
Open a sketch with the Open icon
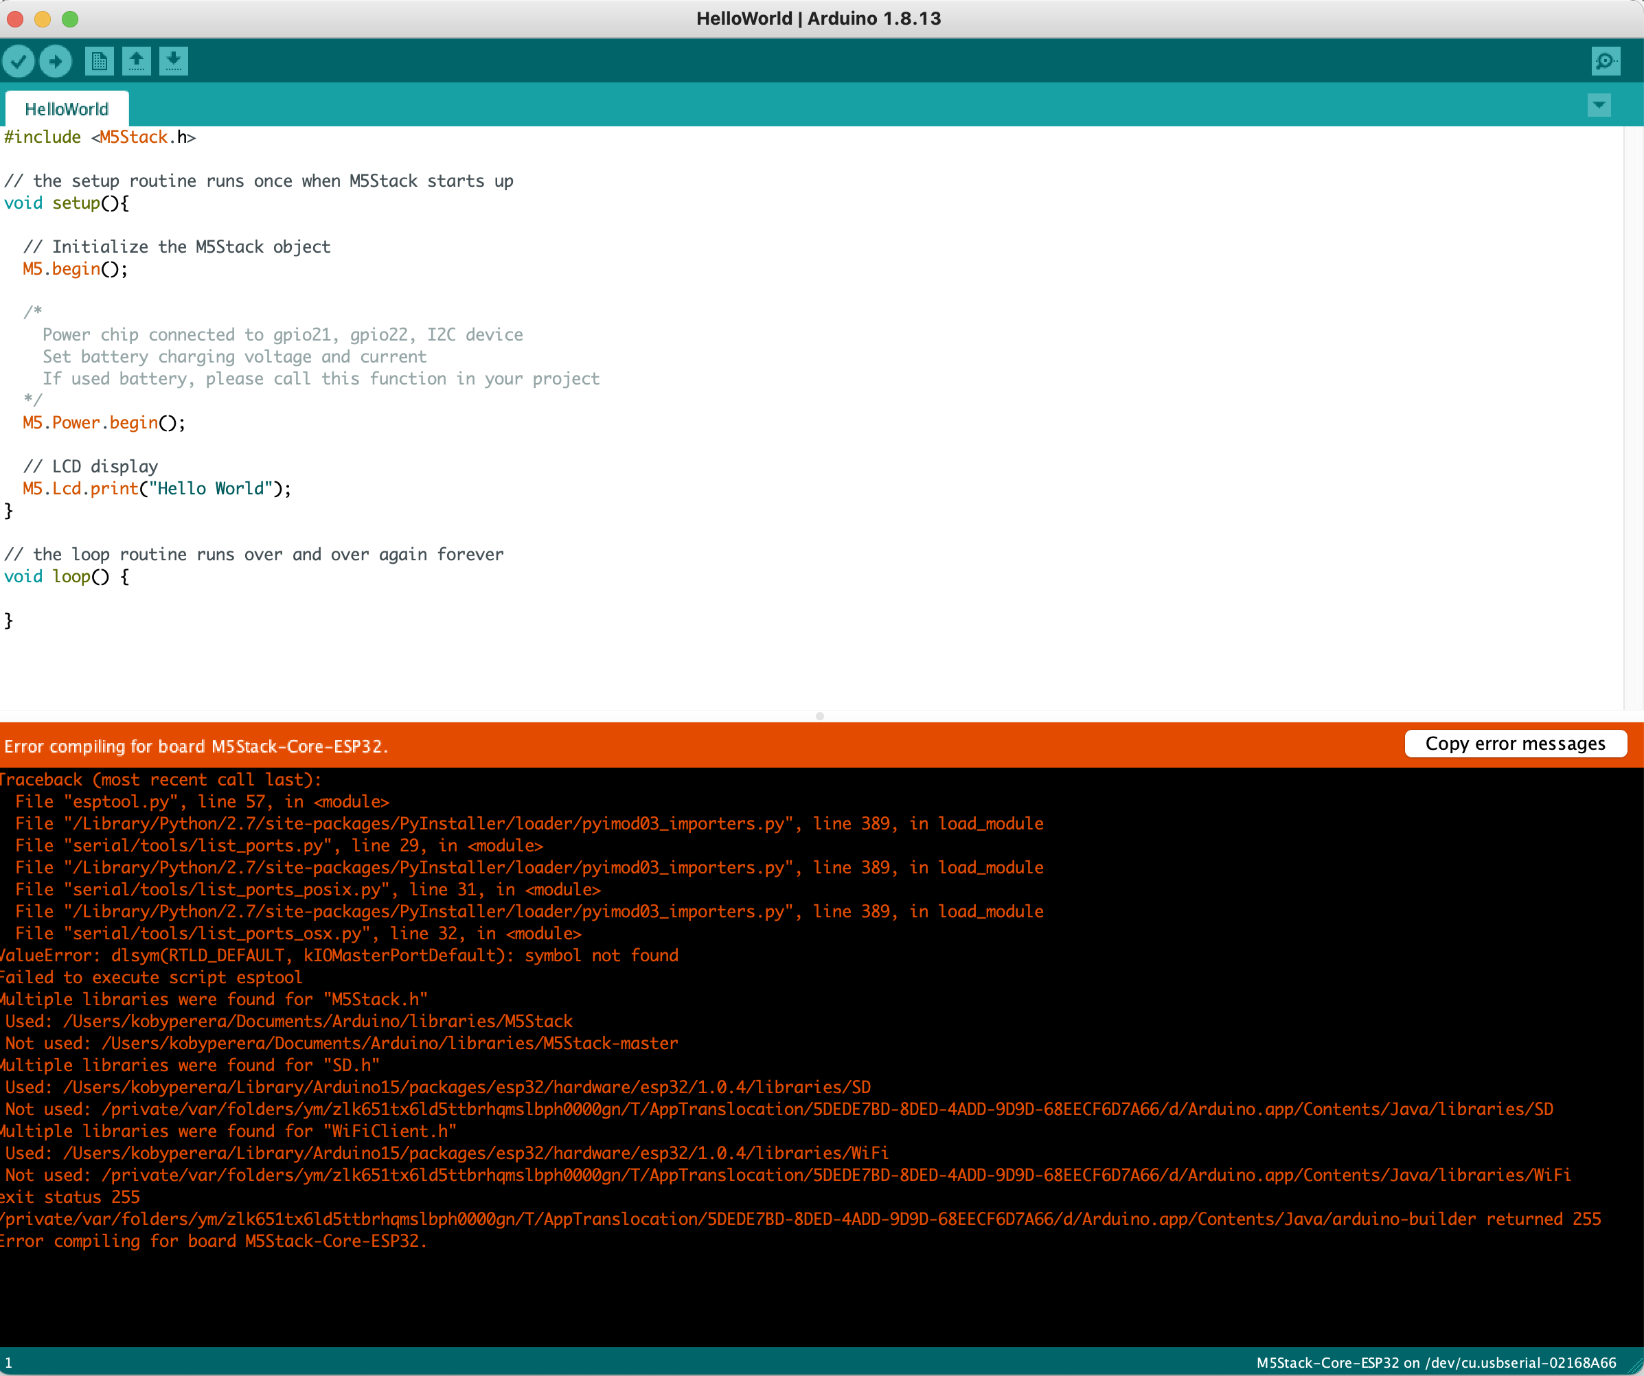point(136,61)
